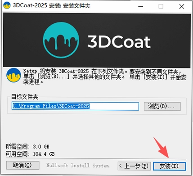Viewport: 193px width, 176px height.
Task: Click the 3DCoat title bar app icon
Action: coord(7,6)
